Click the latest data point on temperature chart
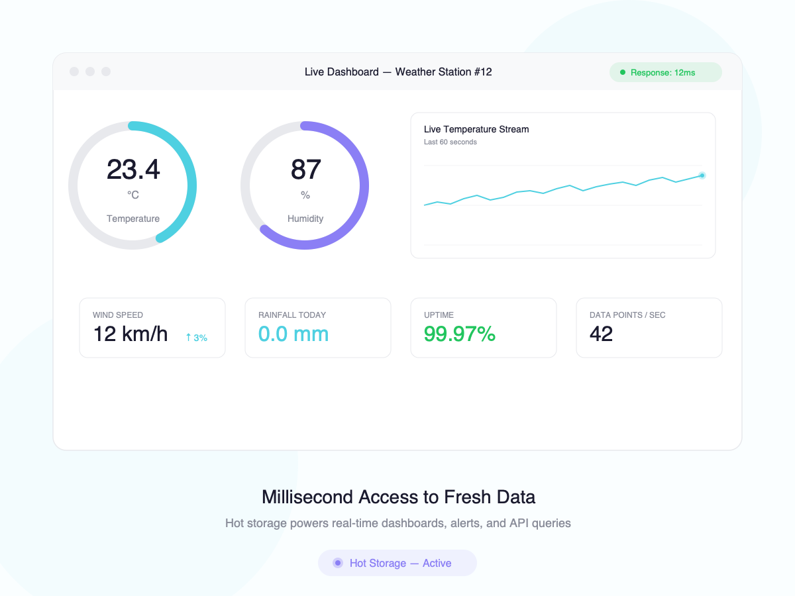The height and width of the screenshot is (596, 795). tap(702, 175)
